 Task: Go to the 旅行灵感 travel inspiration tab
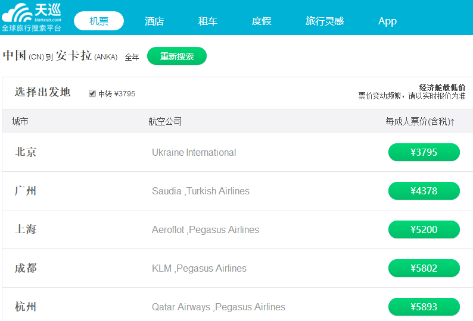tap(325, 21)
